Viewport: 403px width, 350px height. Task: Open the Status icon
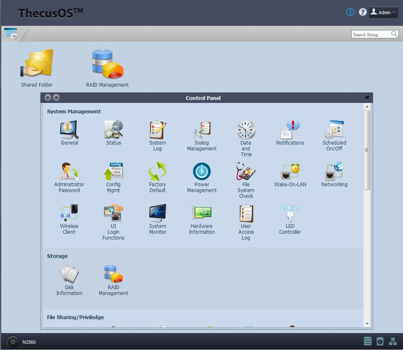[113, 133]
